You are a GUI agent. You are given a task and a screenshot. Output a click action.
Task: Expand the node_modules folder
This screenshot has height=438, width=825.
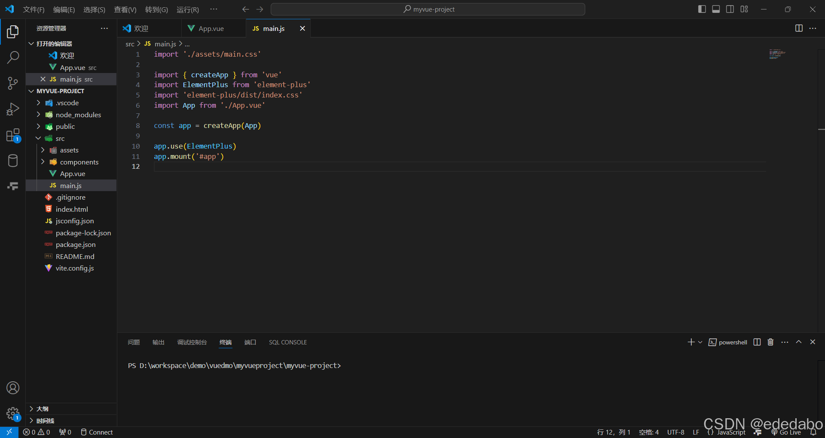coord(38,115)
